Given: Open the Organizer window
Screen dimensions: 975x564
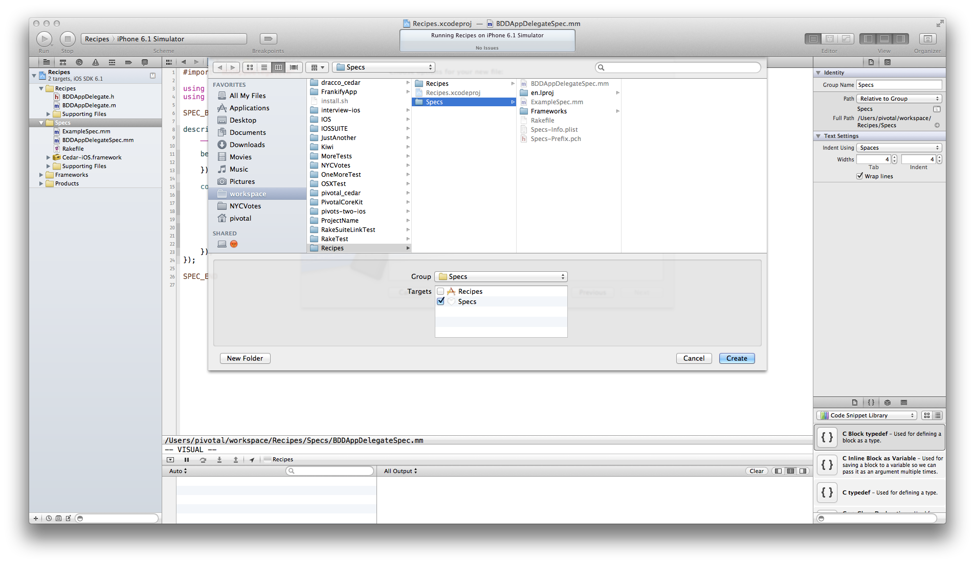Looking at the screenshot, I should pyautogui.click(x=927, y=39).
